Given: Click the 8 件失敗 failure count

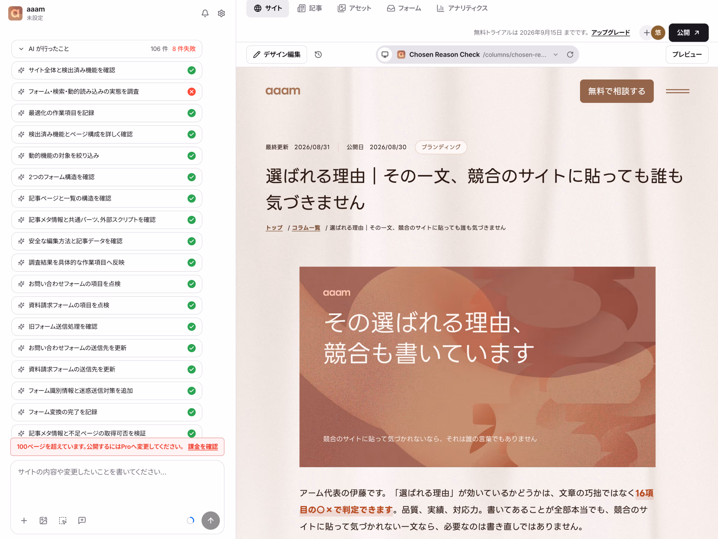Looking at the screenshot, I should tap(184, 49).
